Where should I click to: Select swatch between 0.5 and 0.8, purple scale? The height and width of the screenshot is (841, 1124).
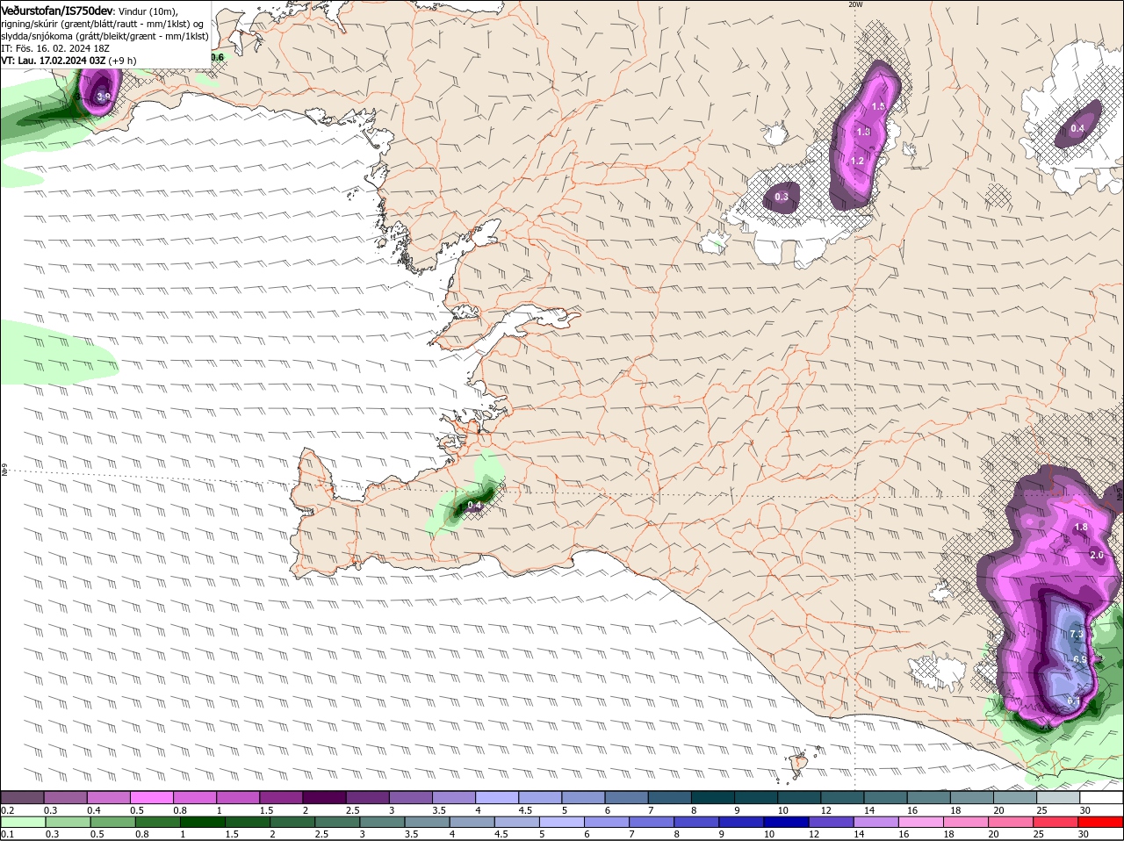coord(152,798)
